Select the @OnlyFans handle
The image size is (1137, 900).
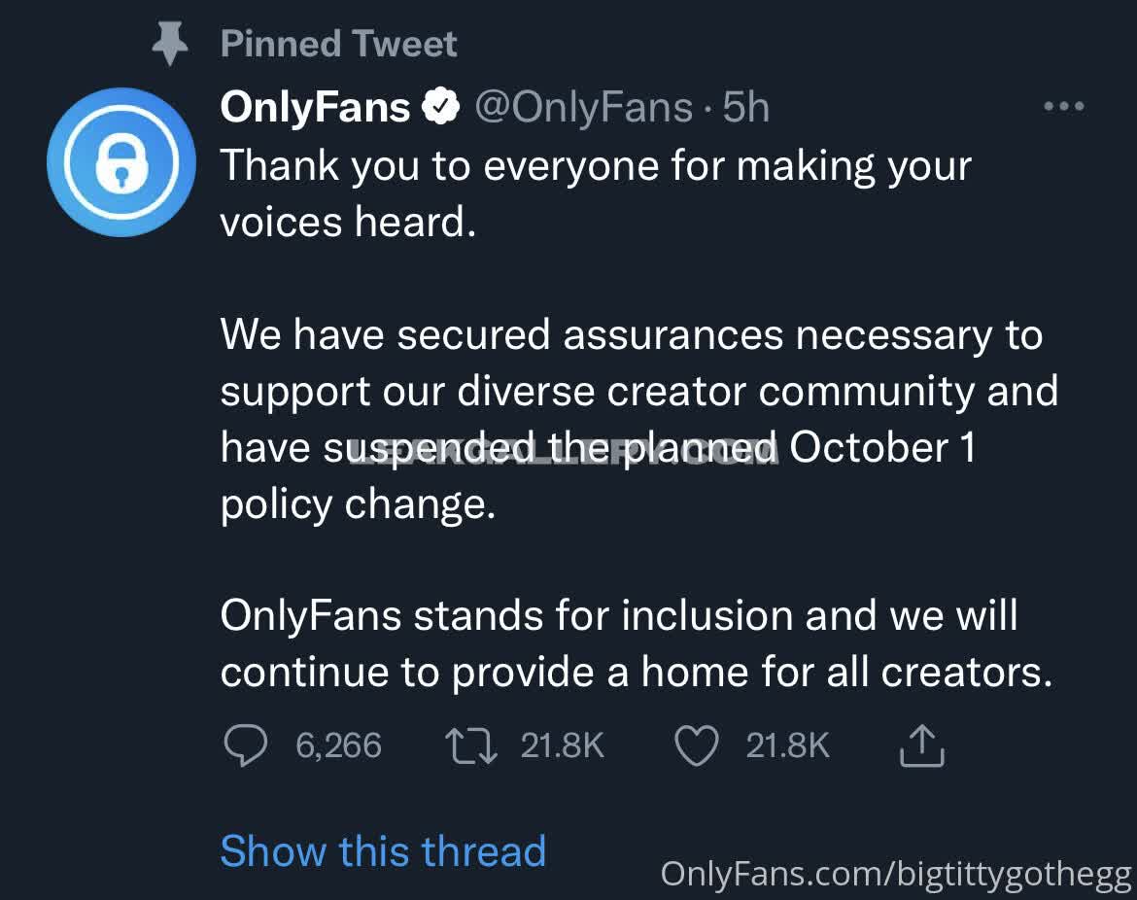coord(583,107)
